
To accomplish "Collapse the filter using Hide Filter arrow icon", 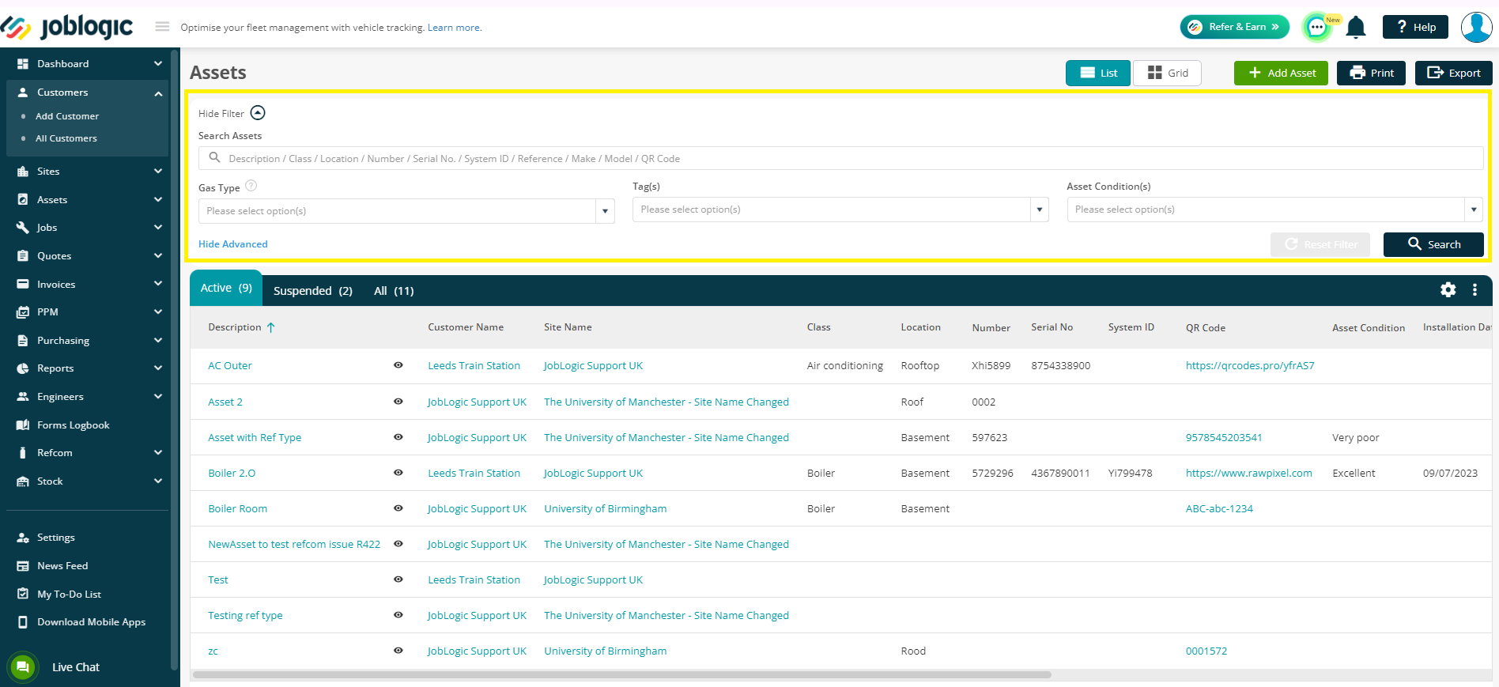I will pyautogui.click(x=258, y=113).
